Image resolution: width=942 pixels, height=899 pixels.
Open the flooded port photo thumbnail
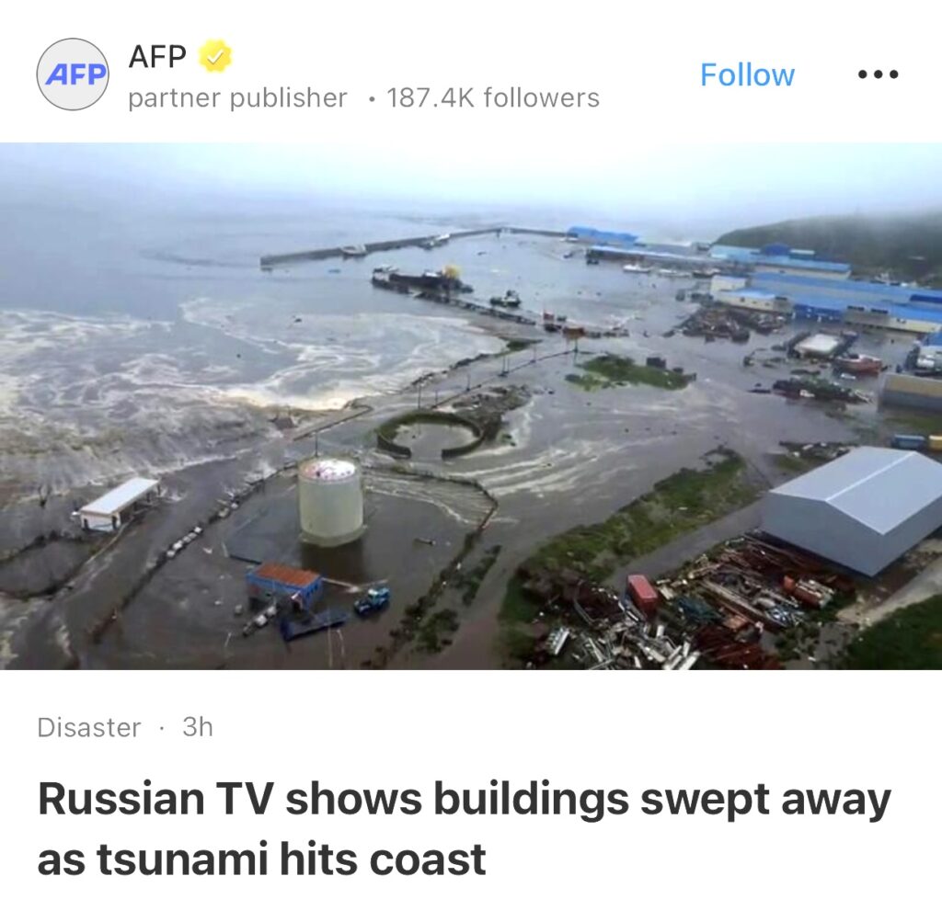tap(471, 405)
